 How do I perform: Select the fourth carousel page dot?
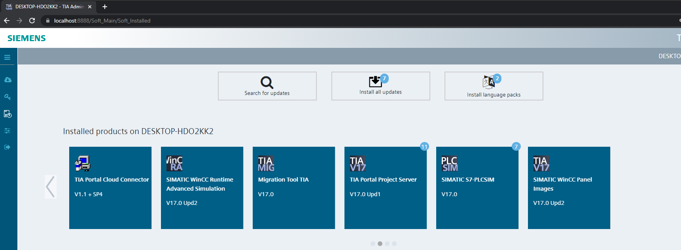pyautogui.click(x=394, y=244)
